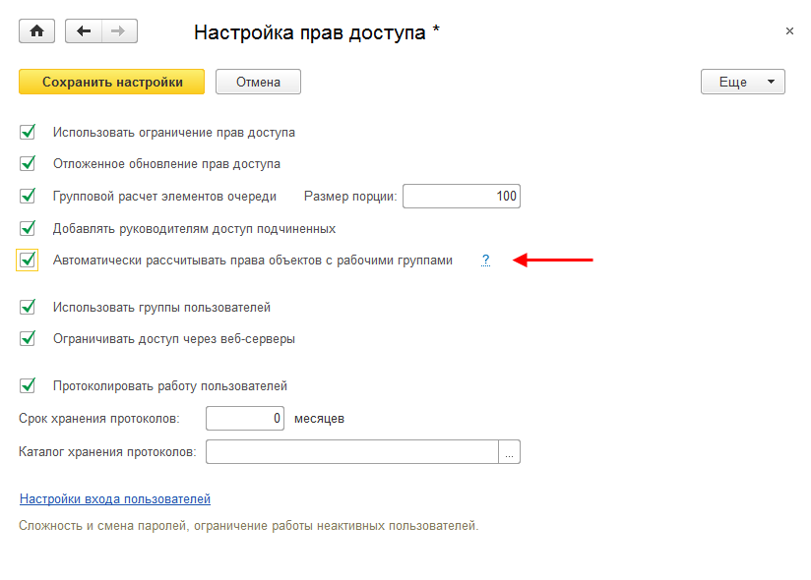
Task: Disable "Добавлять руководителям доступ подчиненных"
Action: click(28, 228)
